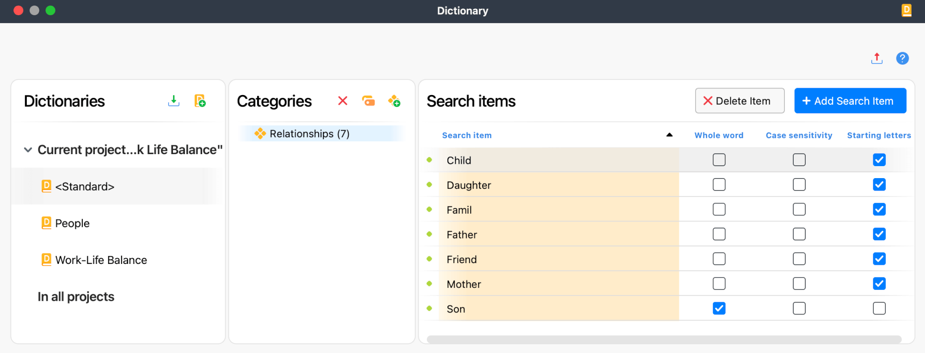The image size is (925, 353).
Task: Click the Add Search Item button
Action: pyautogui.click(x=850, y=101)
